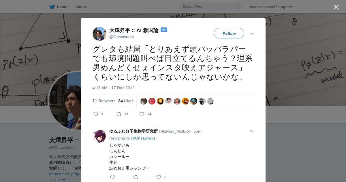Expand options chevron on kawaii_MolBiol reply
This screenshot has height=182, width=346.
click(x=252, y=131)
